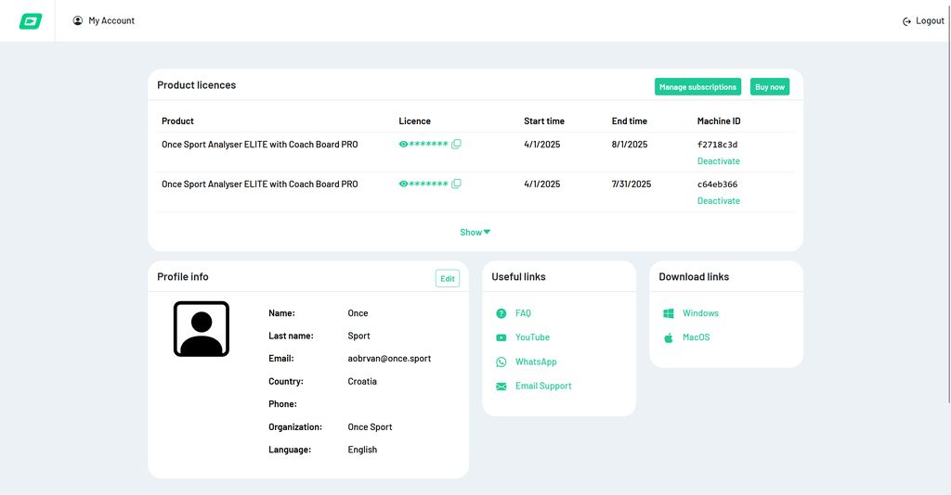Click the green Once Sport logo
Screen dimensions: 951x495
tap(31, 21)
